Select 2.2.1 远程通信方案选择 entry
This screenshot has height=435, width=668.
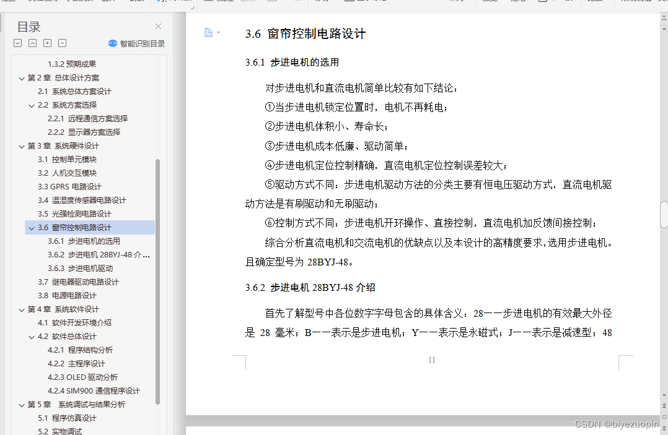click(x=88, y=119)
